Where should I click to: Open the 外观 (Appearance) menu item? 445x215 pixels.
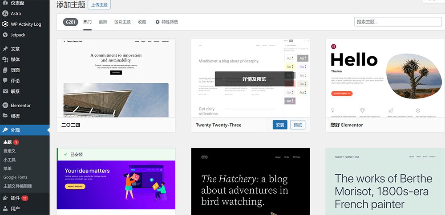pyautogui.click(x=24, y=130)
